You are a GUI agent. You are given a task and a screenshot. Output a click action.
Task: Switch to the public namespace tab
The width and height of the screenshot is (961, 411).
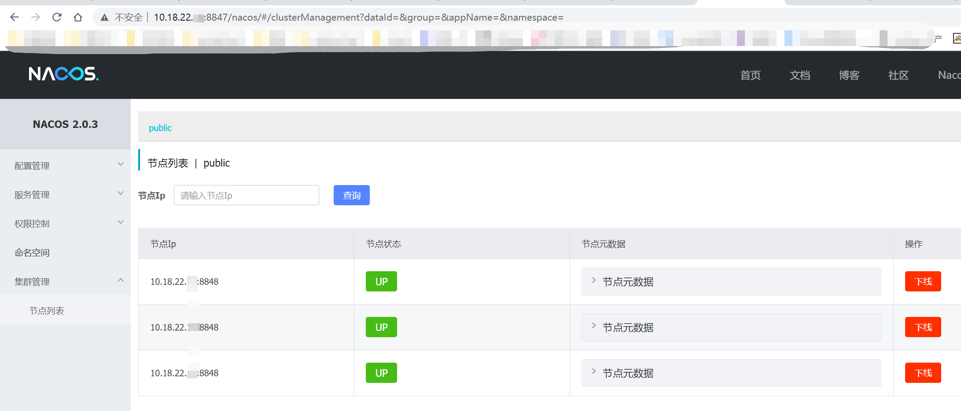pyautogui.click(x=160, y=128)
